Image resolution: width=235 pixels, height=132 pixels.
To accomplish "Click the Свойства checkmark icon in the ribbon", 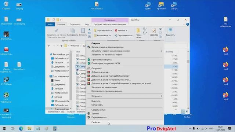I will (x=154, y=30).
